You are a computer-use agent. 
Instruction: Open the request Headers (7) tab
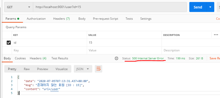[x=61, y=19]
